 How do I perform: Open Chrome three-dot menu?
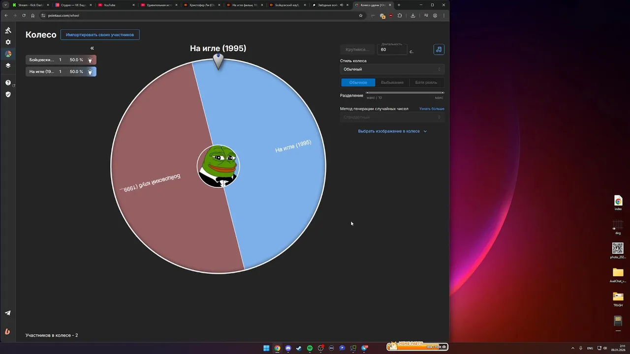coord(444,15)
